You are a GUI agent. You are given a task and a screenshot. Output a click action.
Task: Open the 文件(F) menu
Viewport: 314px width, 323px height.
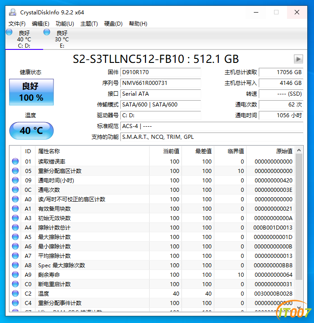pyautogui.click(x=17, y=24)
